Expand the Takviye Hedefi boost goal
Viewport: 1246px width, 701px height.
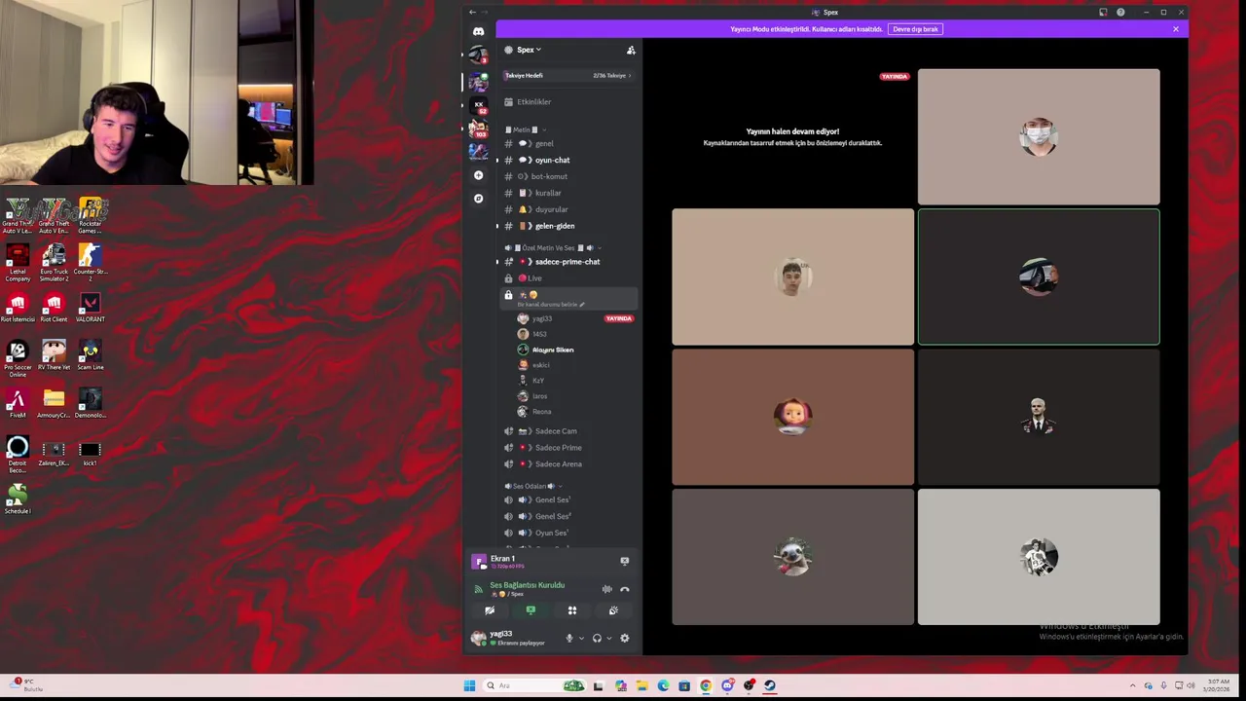tap(568, 75)
